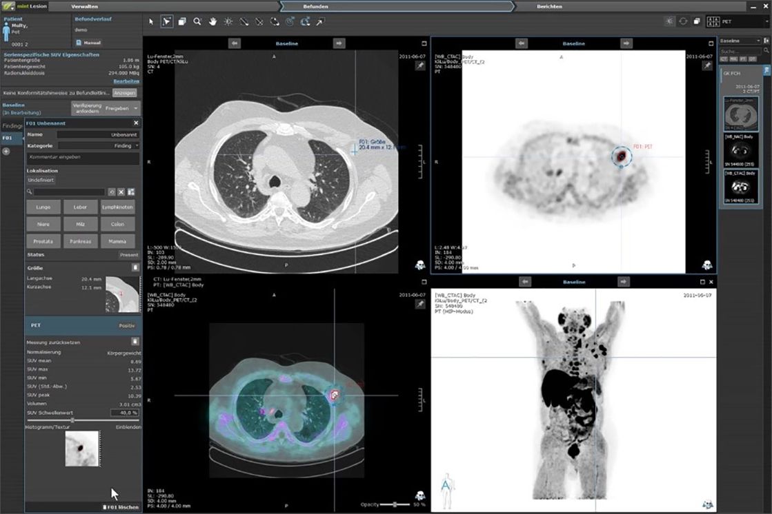Click the skull orientation icon in CT viewport

[x=419, y=265]
